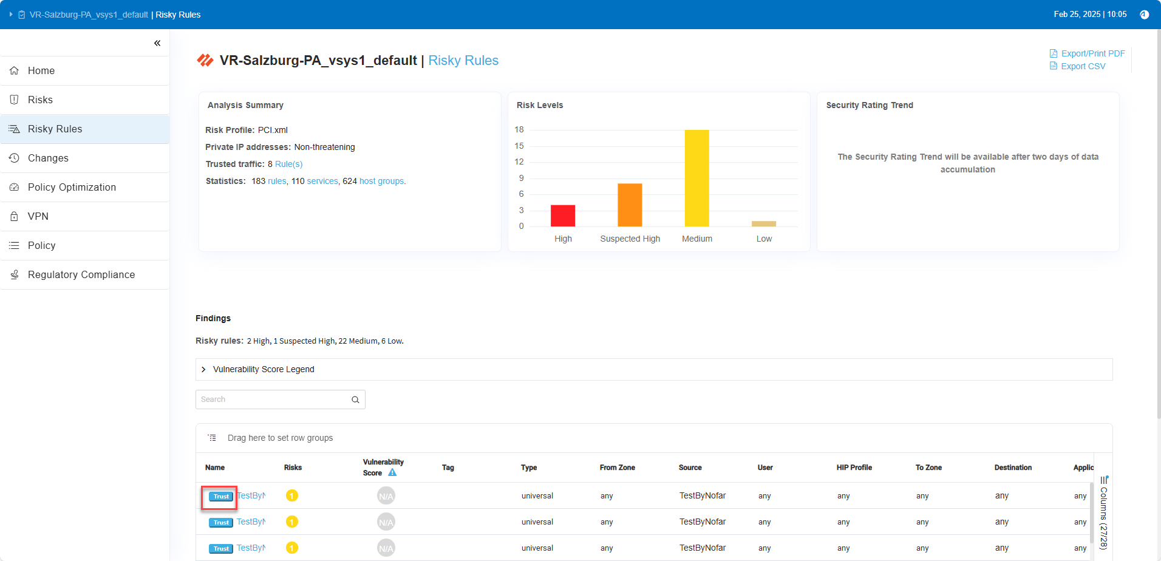
Task: Click the yellow risk count badge in first row
Action: pyautogui.click(x=292, y=496)
